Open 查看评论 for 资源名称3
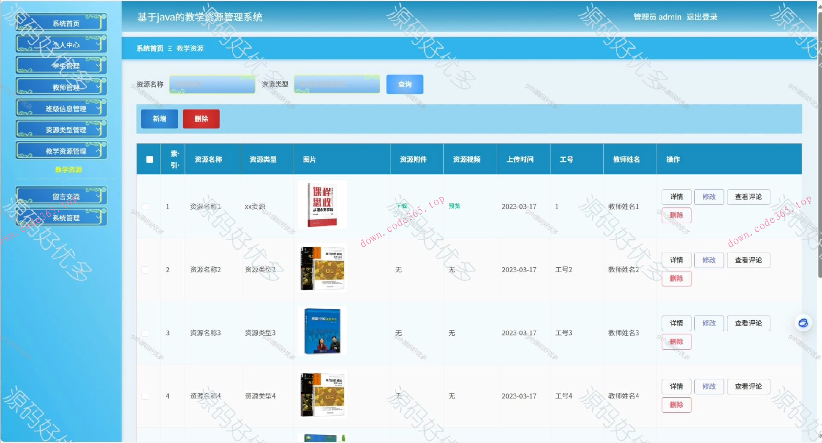This screenshot has width=822, height=443. [x=748, y=323]
